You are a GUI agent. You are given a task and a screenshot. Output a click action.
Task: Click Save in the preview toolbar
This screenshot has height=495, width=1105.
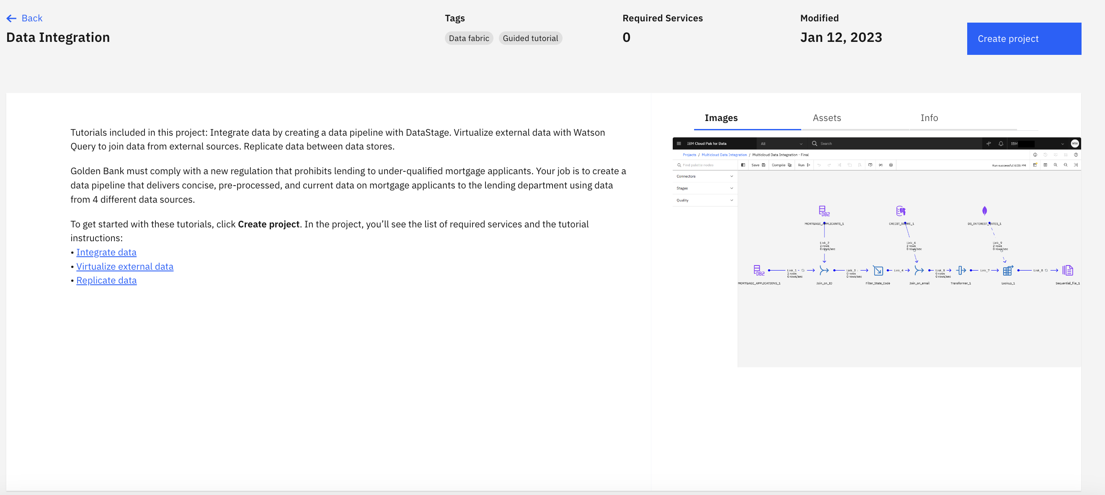(x=758, y=165)
